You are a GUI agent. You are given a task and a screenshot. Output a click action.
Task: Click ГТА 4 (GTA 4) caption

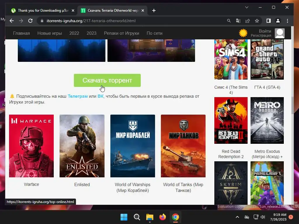tap(267, 87)
